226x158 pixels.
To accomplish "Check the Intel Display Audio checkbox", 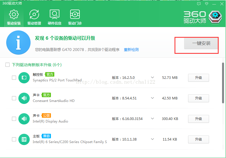I will point(14,119).
